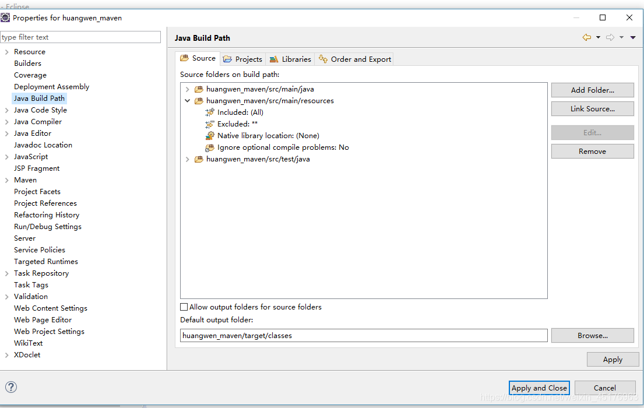Select the 'Excluded: **' entry
Viewport: 644px width, 408px height.
point(237,124)
